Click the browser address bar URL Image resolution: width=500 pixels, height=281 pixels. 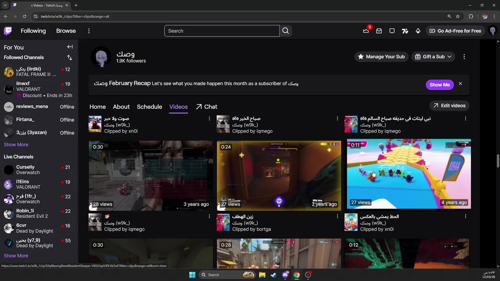[x=75, y=16]
